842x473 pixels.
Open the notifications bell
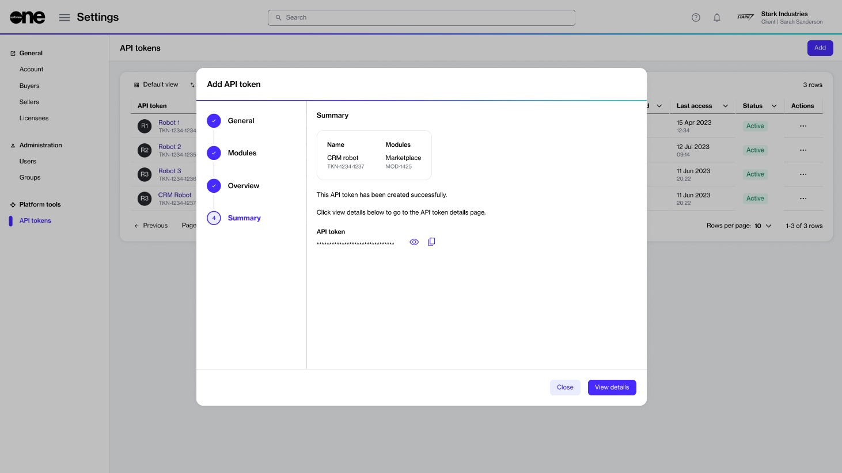coord(717,18)
